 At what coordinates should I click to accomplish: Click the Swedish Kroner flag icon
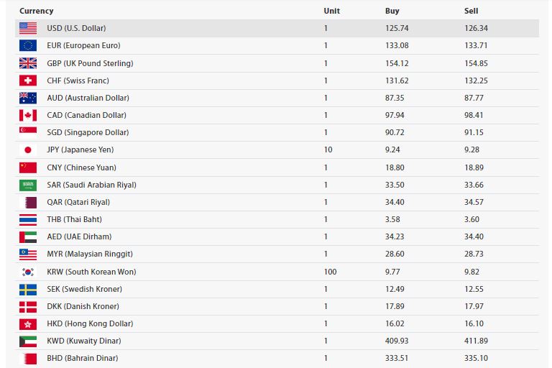click(x=28, y=289)
